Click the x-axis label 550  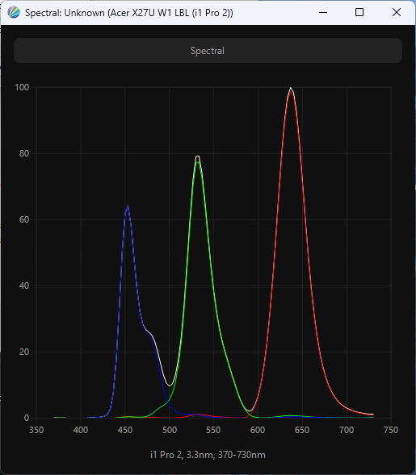pos(213,430)
